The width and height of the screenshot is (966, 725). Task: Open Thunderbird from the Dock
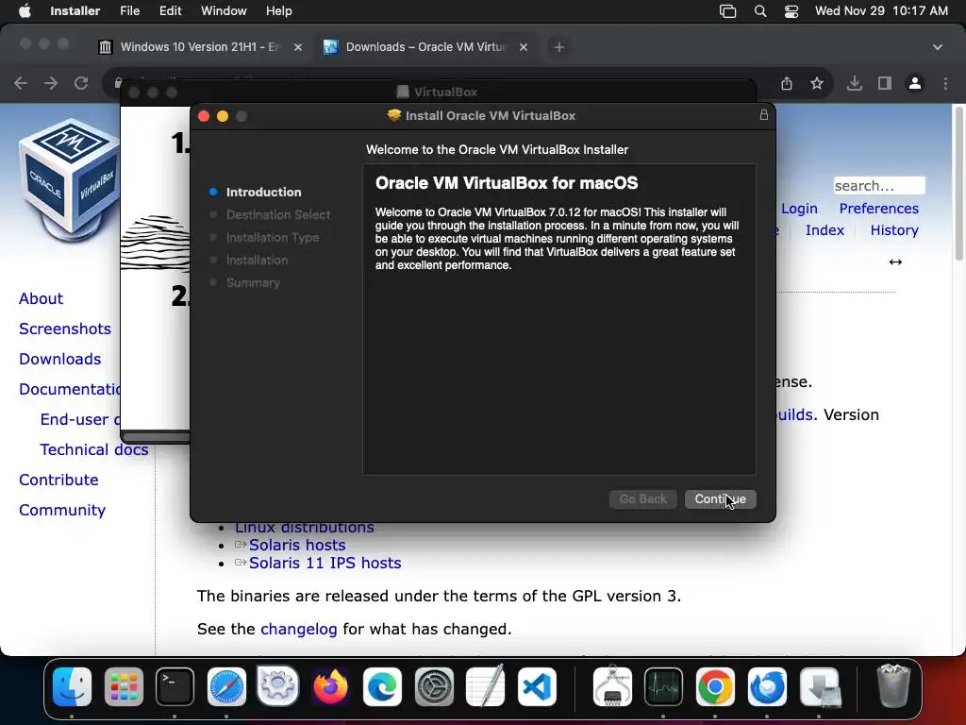pos(767,686)
